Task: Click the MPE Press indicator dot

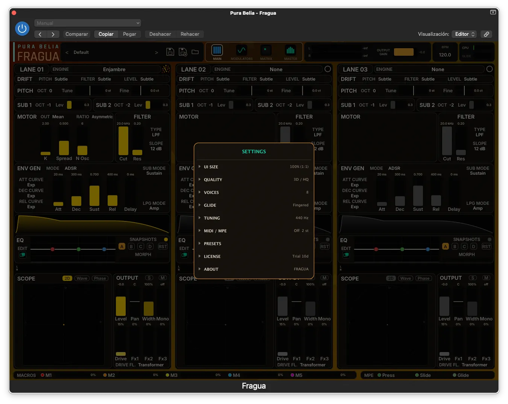Action: [379, 375]
